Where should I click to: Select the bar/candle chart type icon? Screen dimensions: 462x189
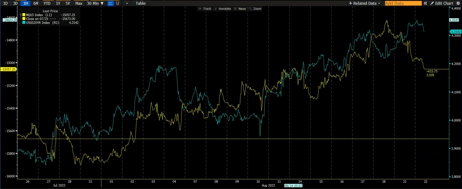(117, 3)
